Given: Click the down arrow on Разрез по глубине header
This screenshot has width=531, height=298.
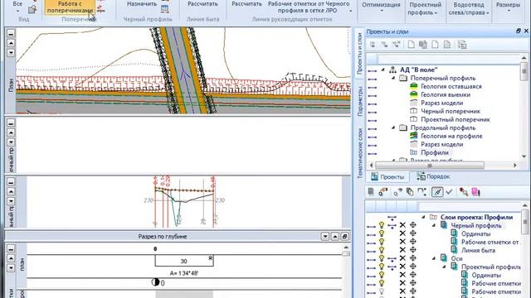Looking at the screenshot, I should coord(325,236).
